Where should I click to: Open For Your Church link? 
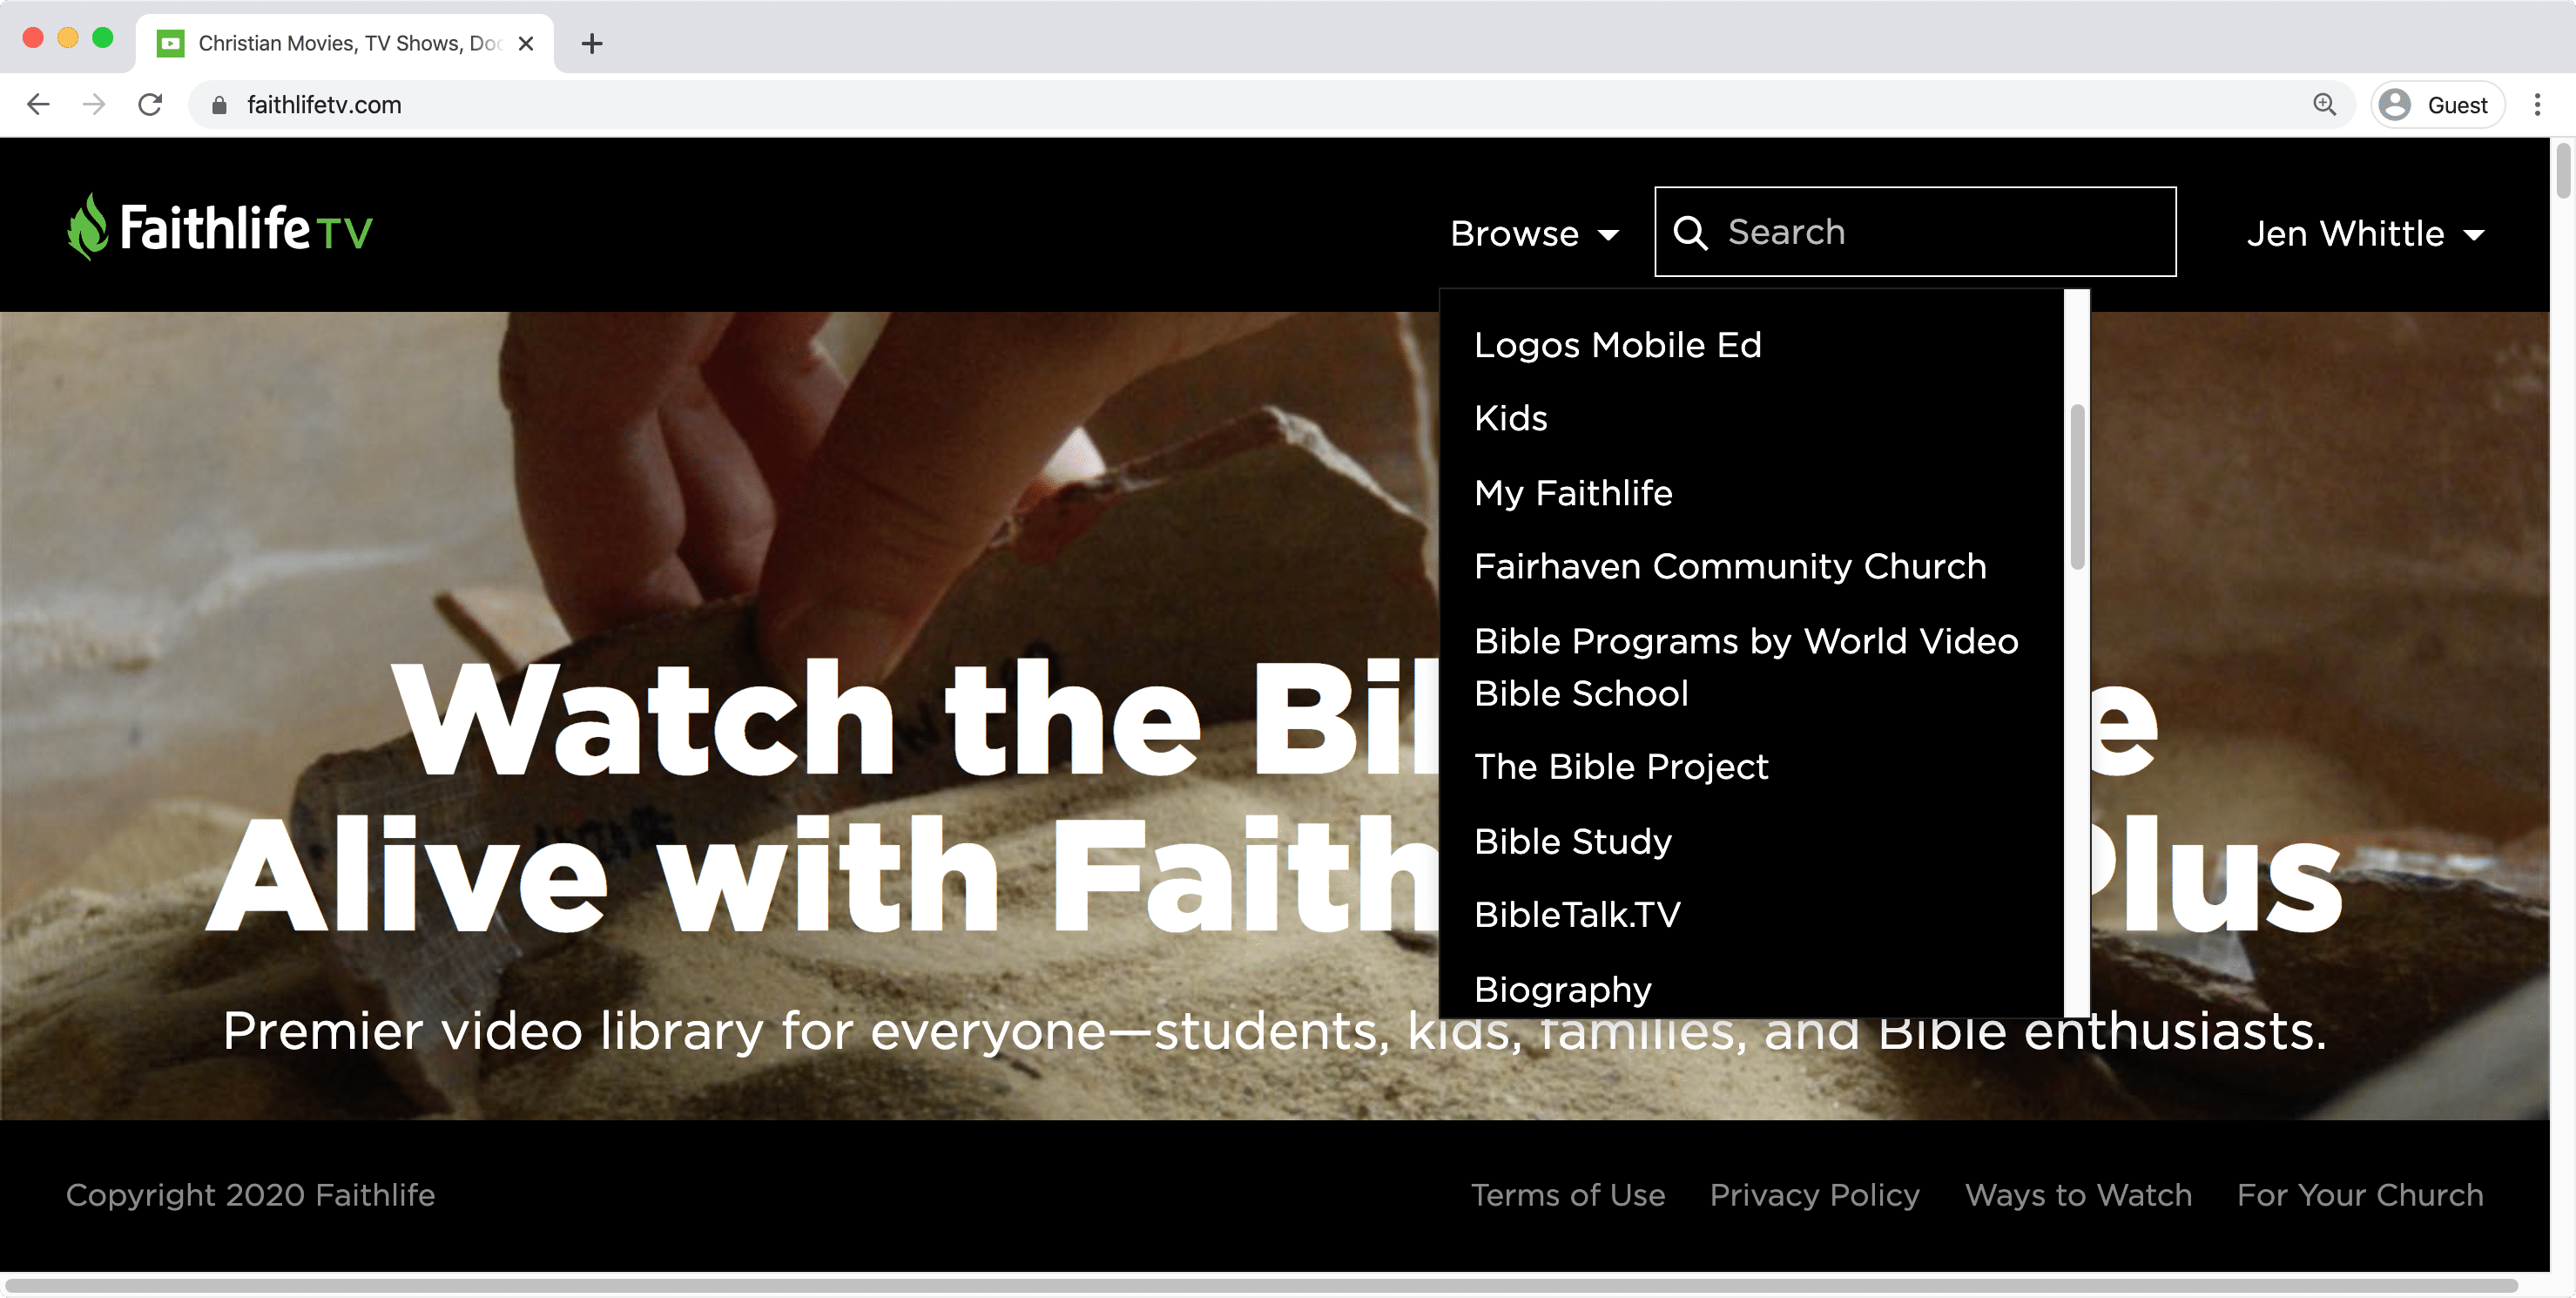coord(2360,1195)
